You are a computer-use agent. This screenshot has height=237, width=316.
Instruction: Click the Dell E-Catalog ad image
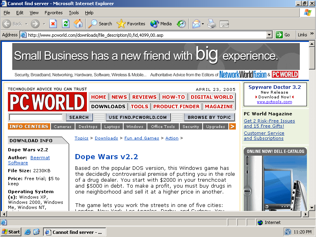click(275, 179)
